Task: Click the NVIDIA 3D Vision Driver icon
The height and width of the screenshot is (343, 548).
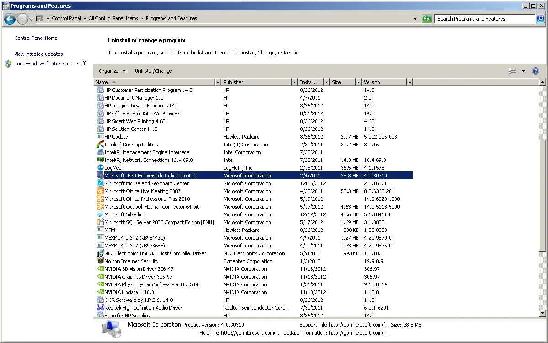Action: point(100,269)
